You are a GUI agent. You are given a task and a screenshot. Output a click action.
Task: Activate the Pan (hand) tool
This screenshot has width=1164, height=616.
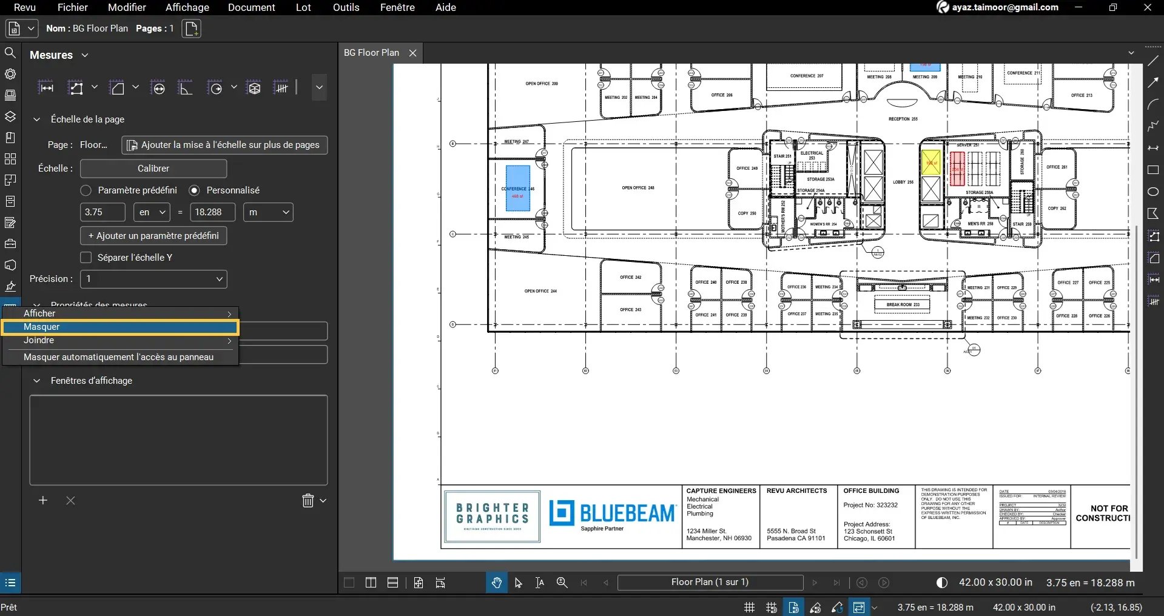[x=496, y=582]
